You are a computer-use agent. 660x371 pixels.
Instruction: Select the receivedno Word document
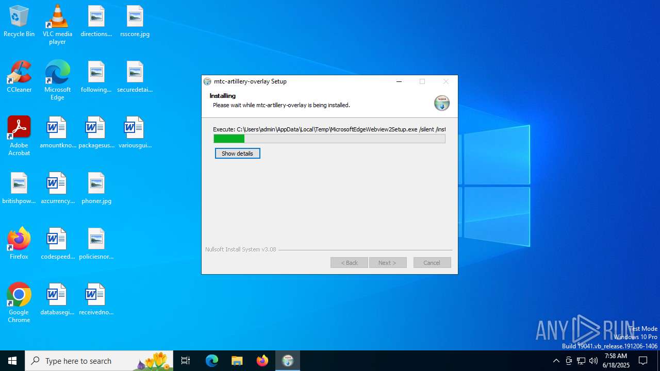click(96, 300)
